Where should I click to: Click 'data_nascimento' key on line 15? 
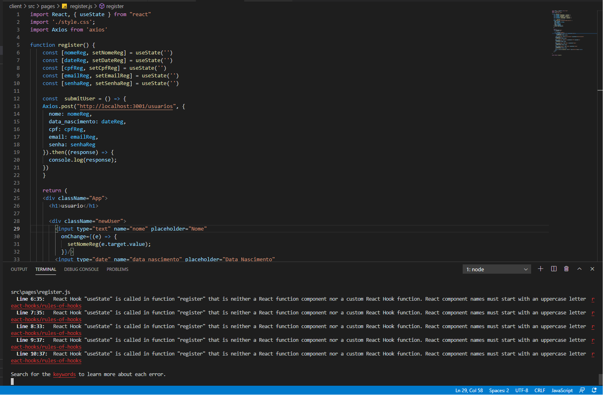(x=72, y=122)
